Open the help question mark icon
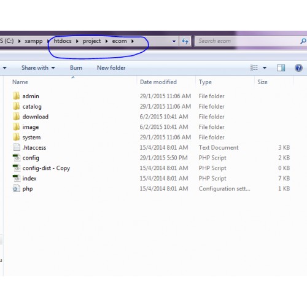307x307 pixels. [x=298, y=68]
